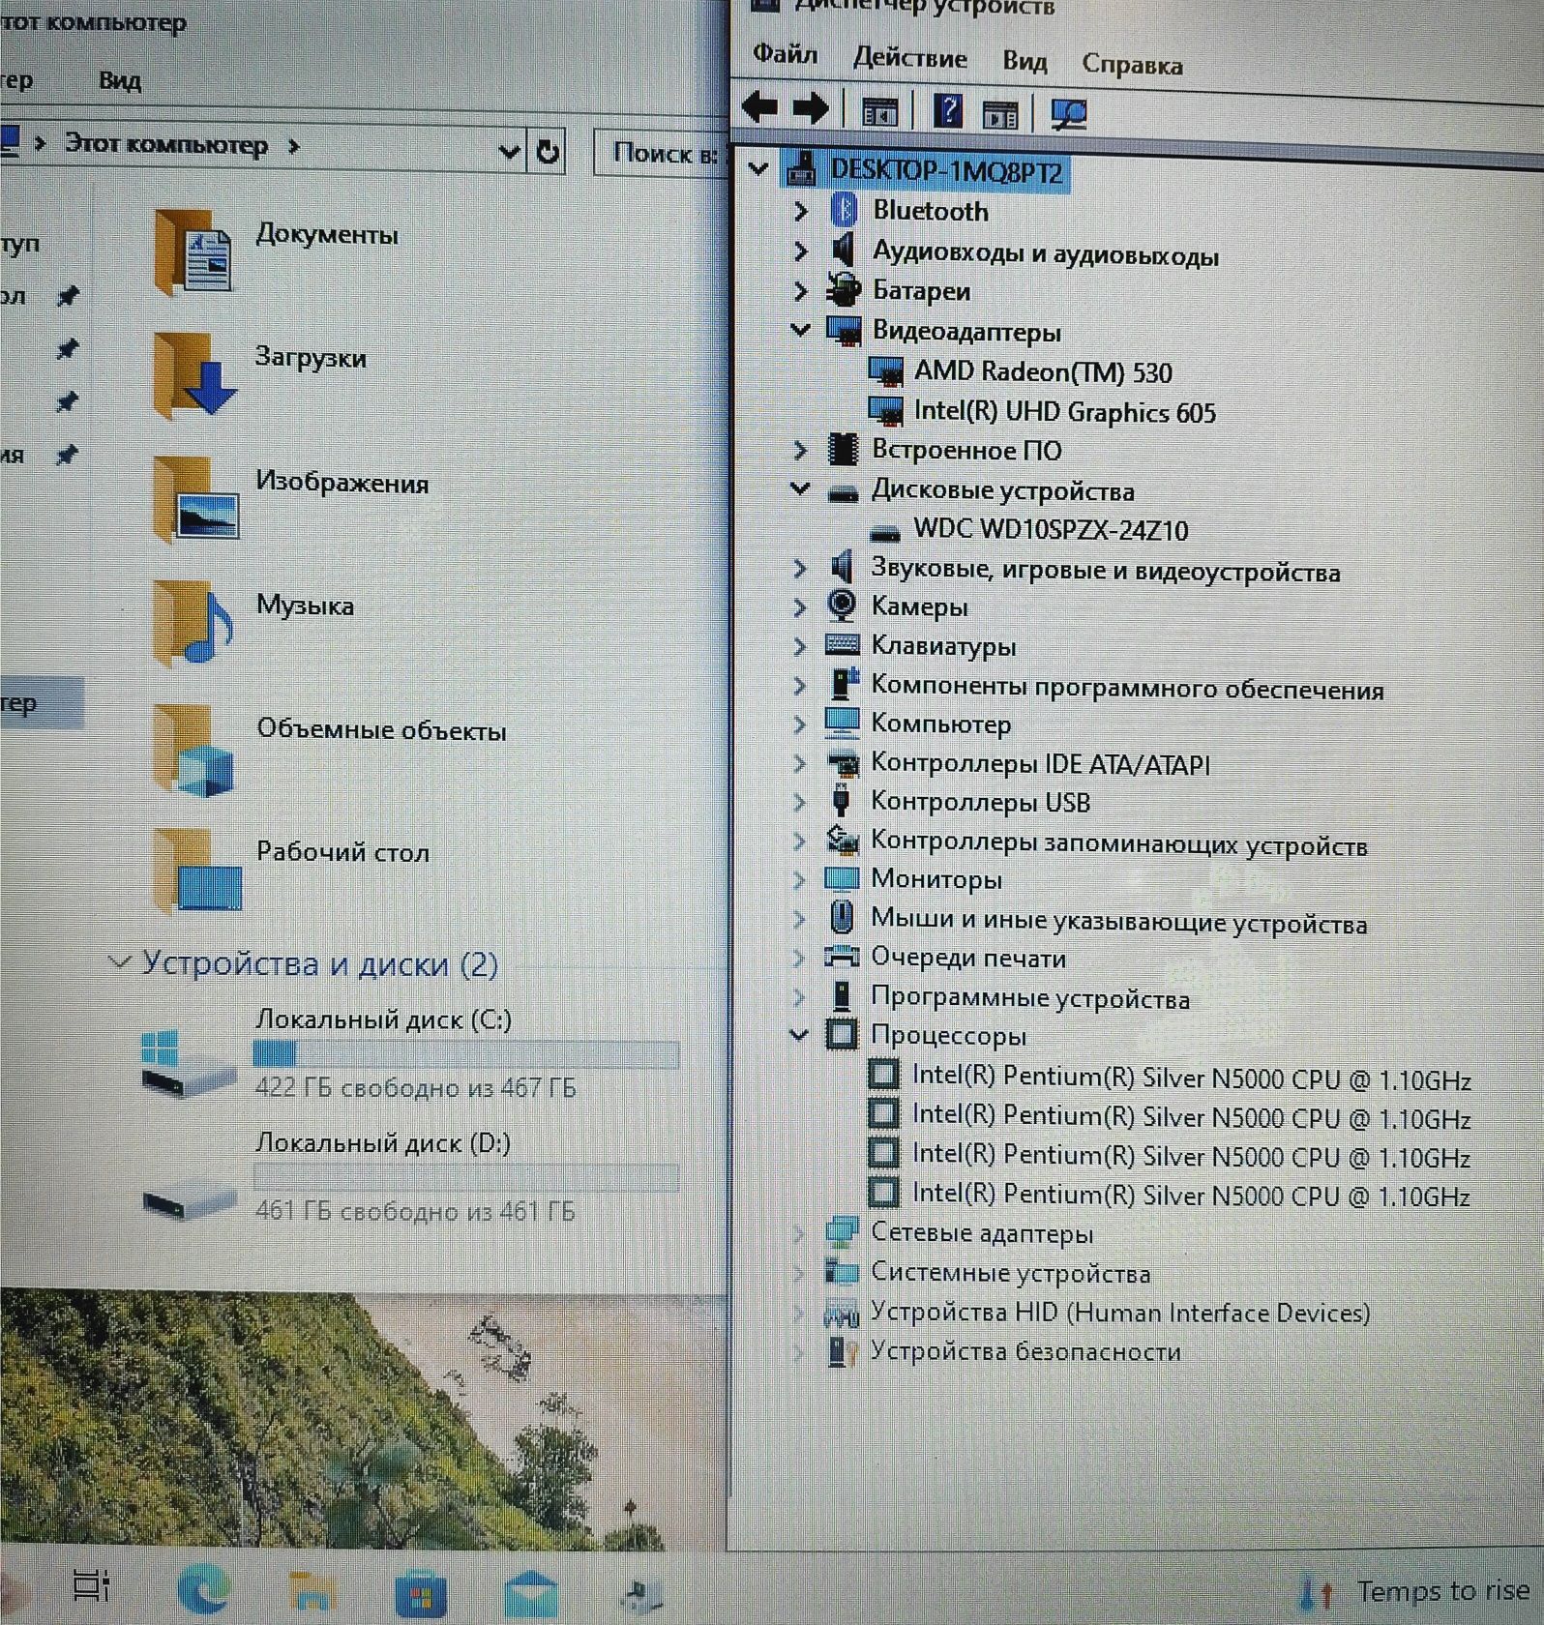Image resolution: width=1544 pixels, height=1625 pixels.
Task: Open the Mail app from the taskbar
Action: coord(530,1593)
